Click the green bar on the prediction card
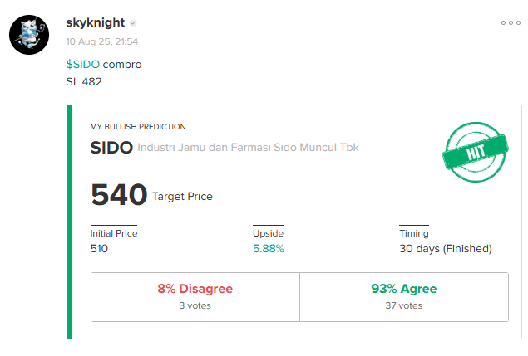Image resolution: width=528 pixels, height=356 pixels. click(x=69, y=222)
